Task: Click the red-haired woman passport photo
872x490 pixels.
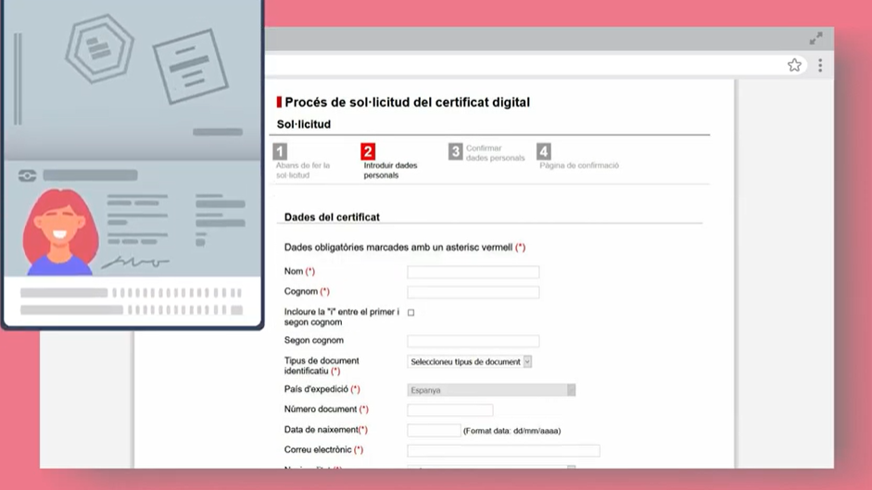Action: [60, 232]
